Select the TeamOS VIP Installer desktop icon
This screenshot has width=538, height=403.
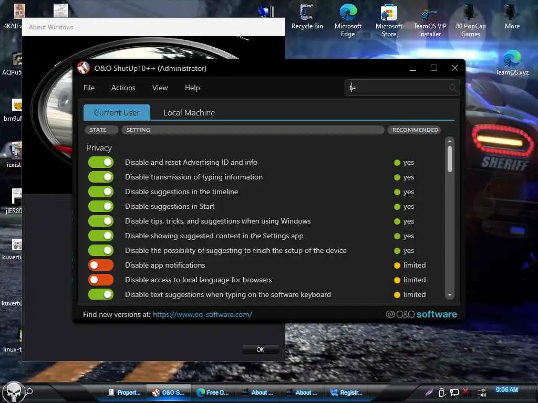click(x=430, y=21)
